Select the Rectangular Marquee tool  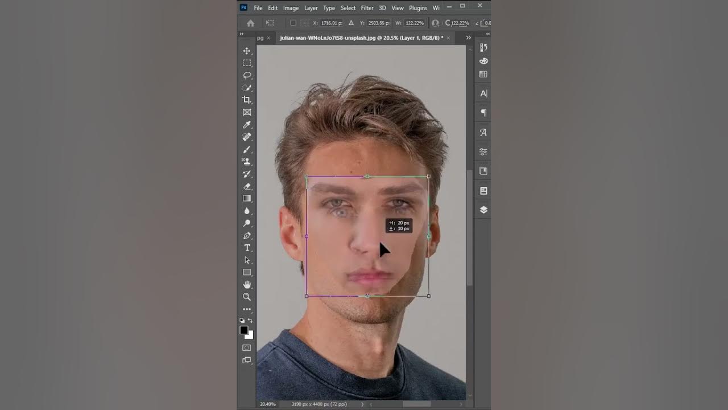247,63
